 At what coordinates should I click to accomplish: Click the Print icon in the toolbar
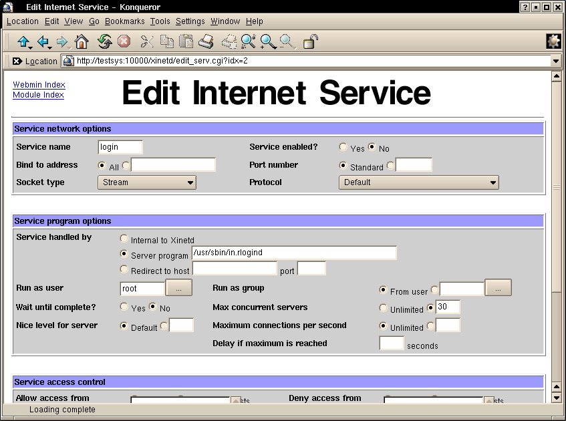pyautogui.click(x=206, y=42)
